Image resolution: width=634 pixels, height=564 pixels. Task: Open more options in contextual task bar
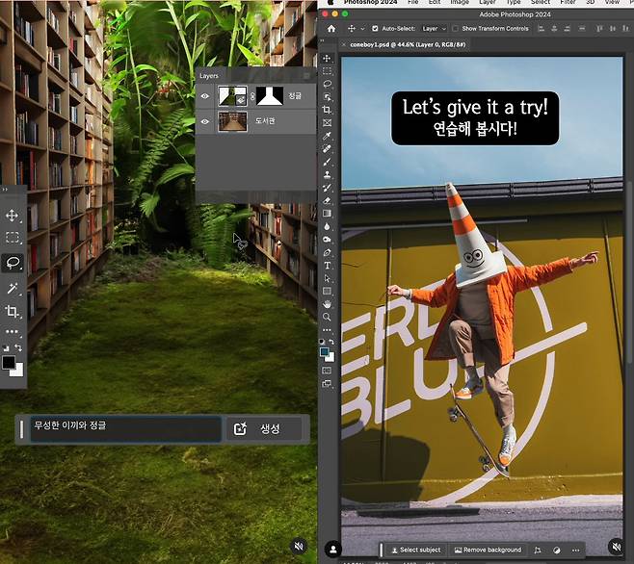click(576, 551)
